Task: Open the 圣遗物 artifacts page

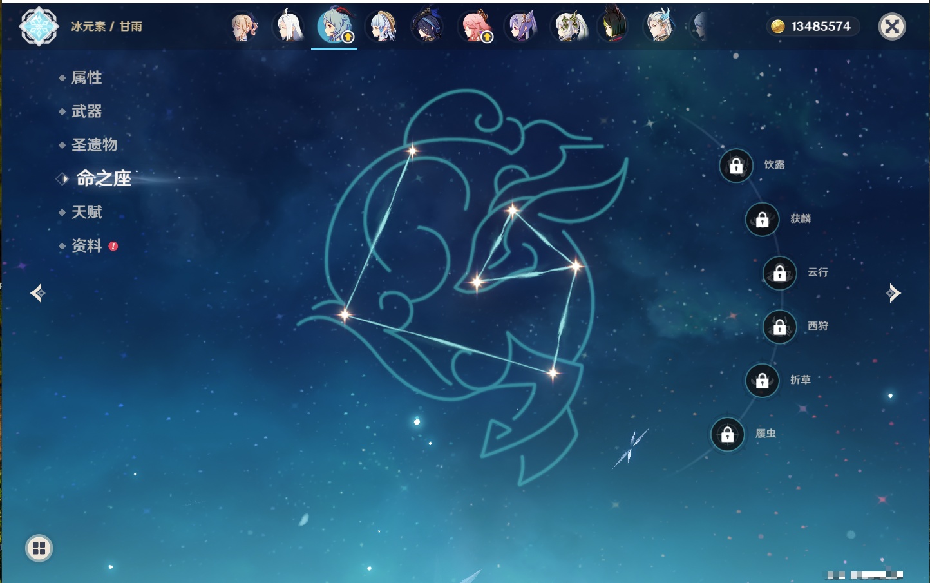Action: 94,145
